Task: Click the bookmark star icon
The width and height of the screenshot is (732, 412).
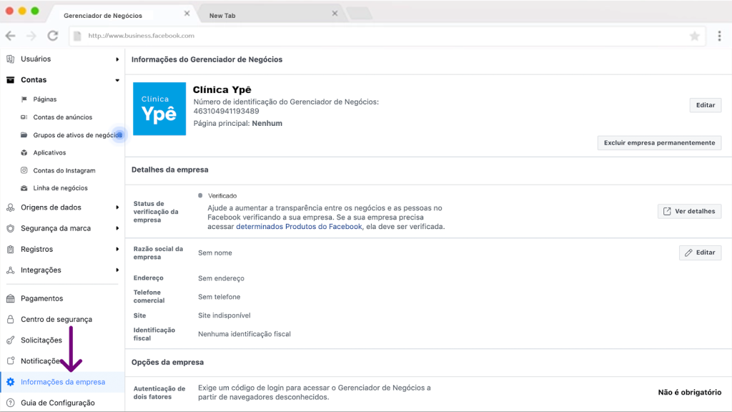Action: coord(694,36)
